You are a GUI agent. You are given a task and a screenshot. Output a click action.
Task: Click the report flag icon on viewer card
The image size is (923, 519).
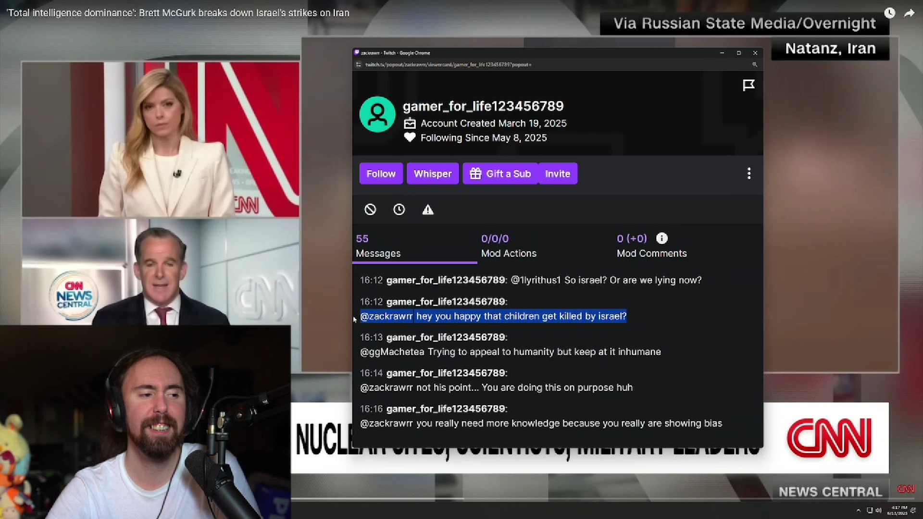[748, 86]
